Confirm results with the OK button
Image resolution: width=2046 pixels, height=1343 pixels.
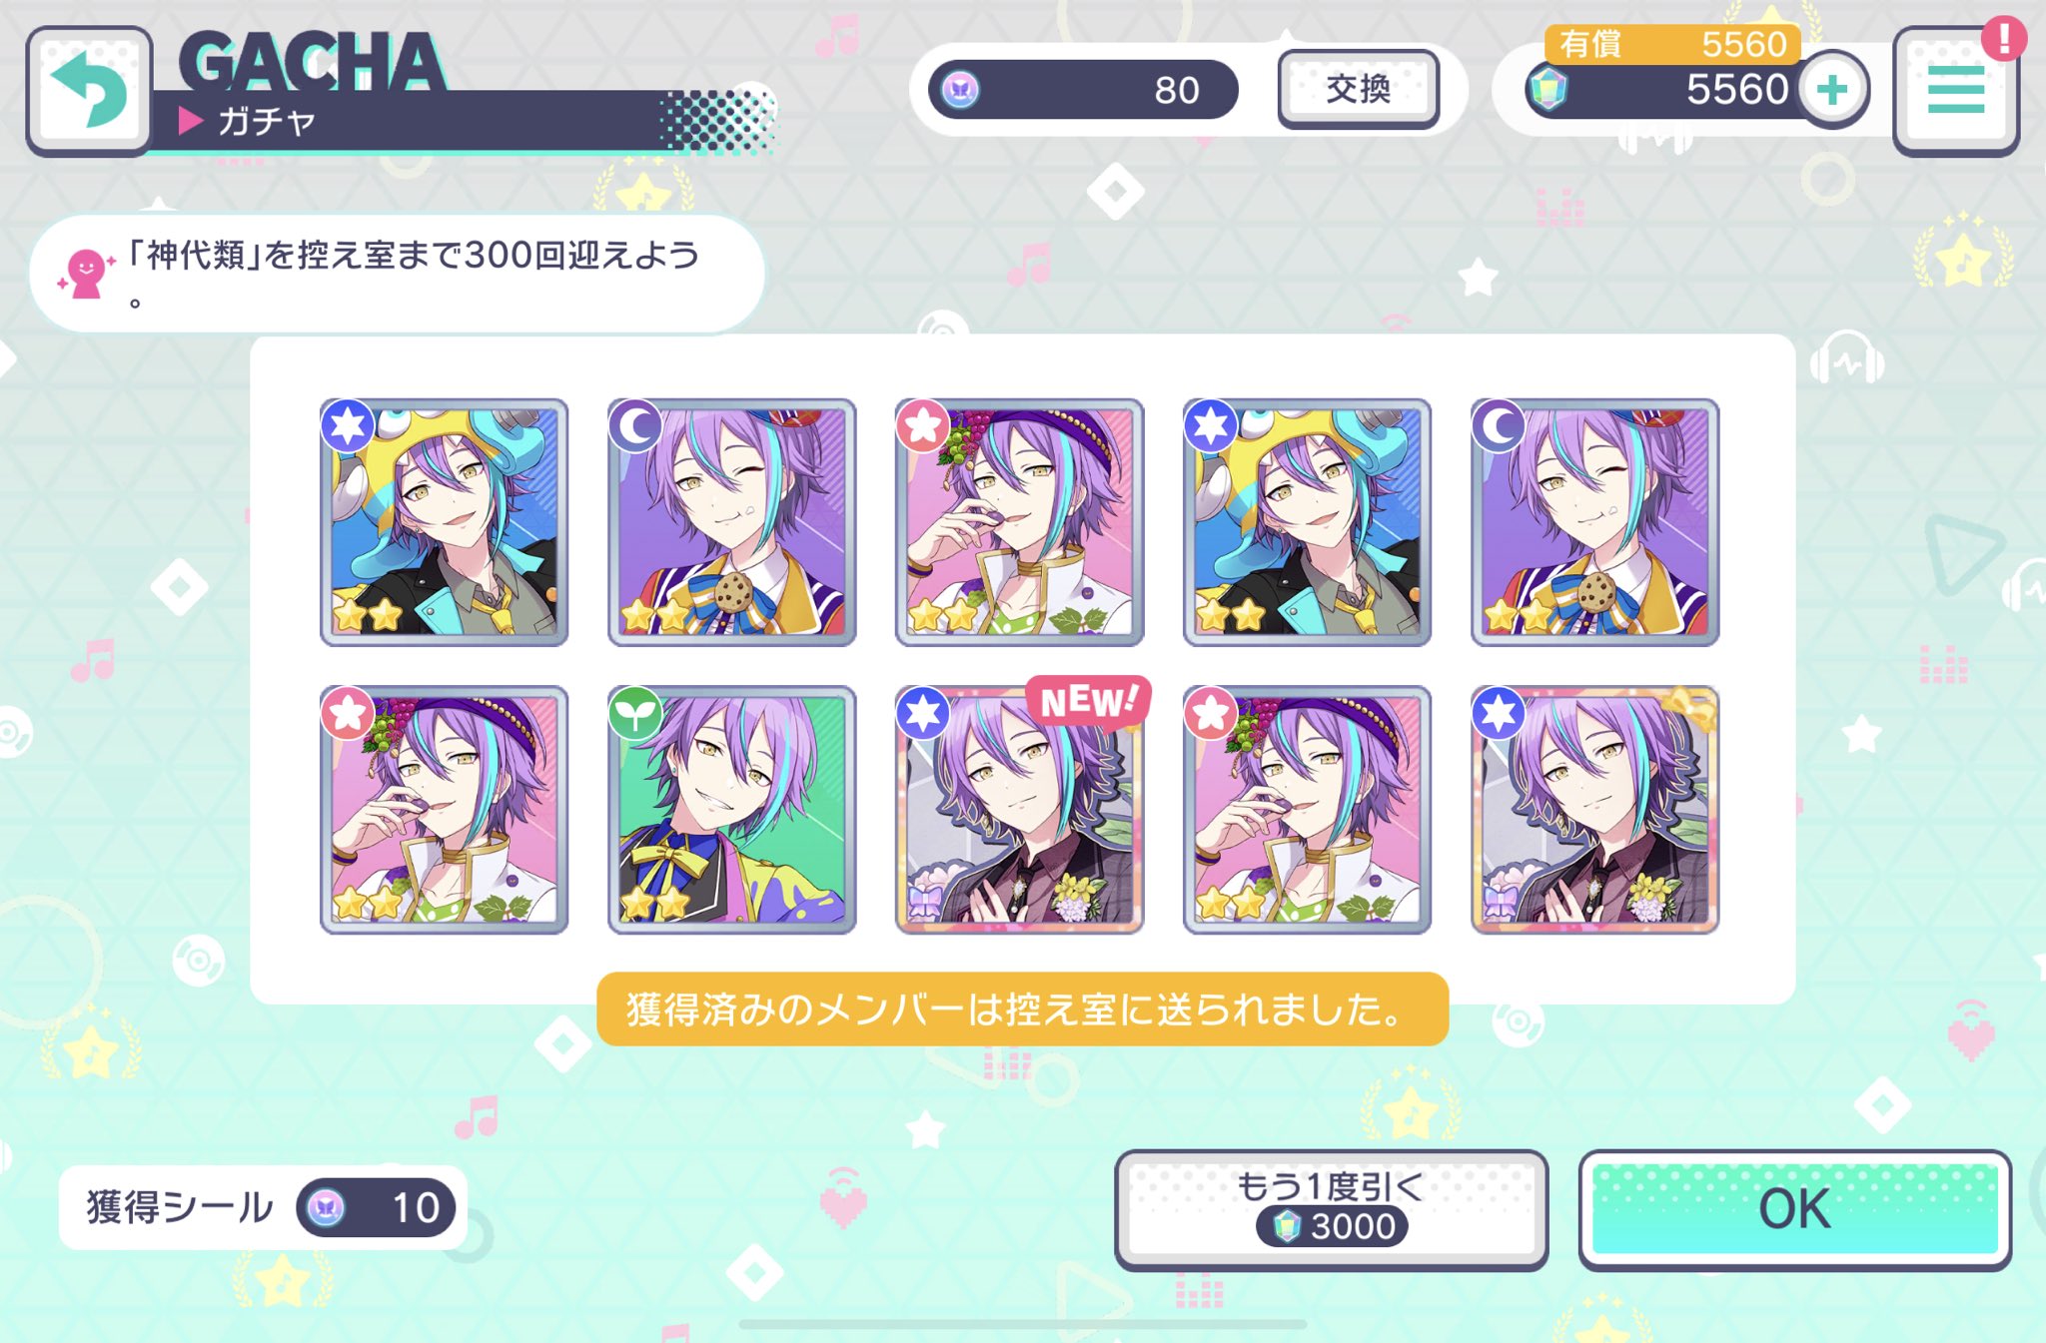point(1794,1209)
